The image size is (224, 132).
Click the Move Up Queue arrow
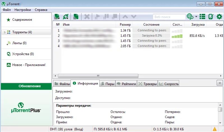125,17
